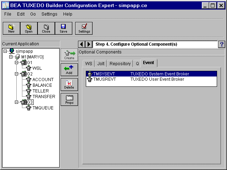Go to the previous step with left arrow
Viewport: 227px width, 170px height.
pos(82,44)
